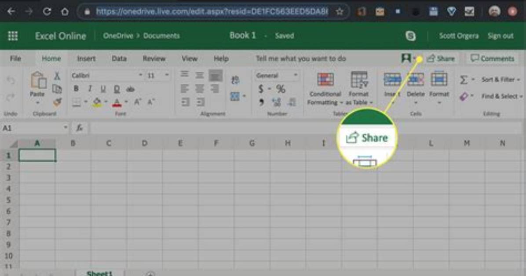Select the Sheet1 worksheet tab
This screenshot has height=276, width=526.
point(100,273)
